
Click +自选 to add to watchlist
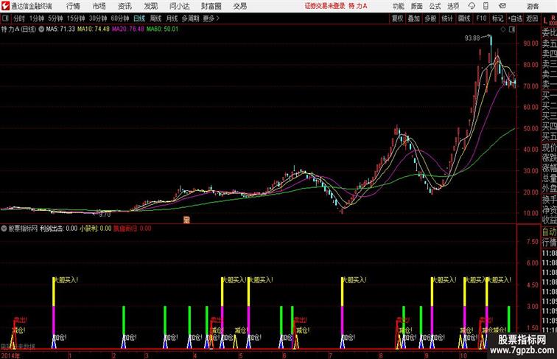pyautogui.click(x=515, y=18)
